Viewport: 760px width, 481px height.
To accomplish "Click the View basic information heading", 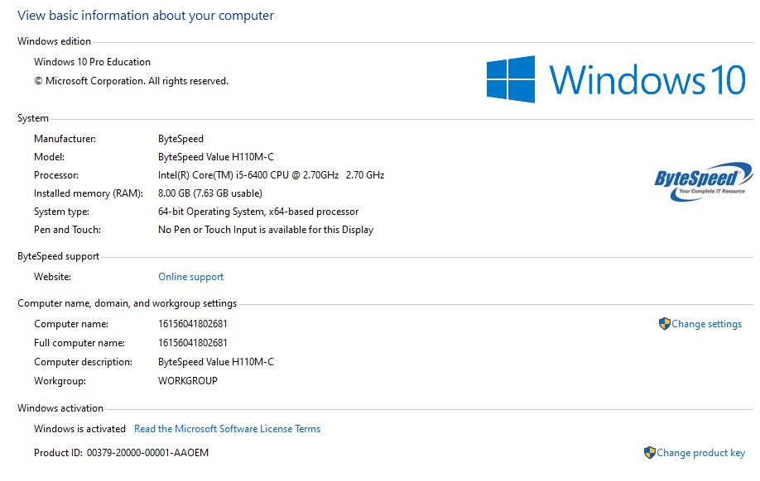I will [146, 16].
